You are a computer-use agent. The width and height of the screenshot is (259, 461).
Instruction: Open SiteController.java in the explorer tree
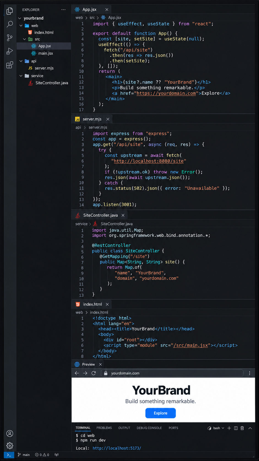click(x=44, y=83)
